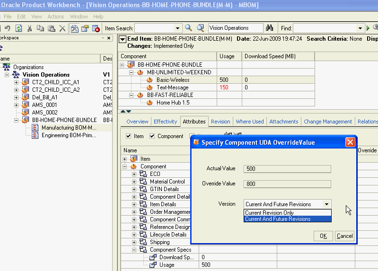Viewport: 378px width, 271px height.
Task: Switch to the Effectivity tab
Action: pyautogui.click(x=166, y=122)
